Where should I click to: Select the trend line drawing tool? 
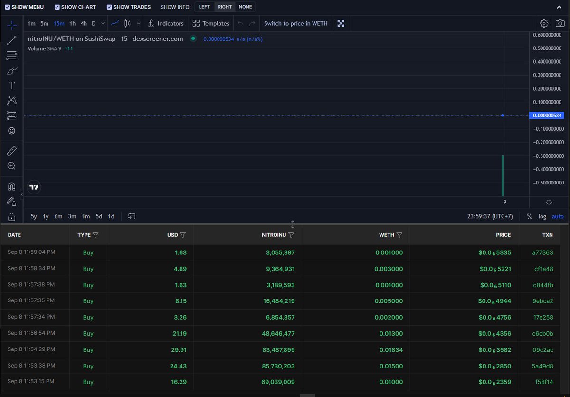[12, 40]
